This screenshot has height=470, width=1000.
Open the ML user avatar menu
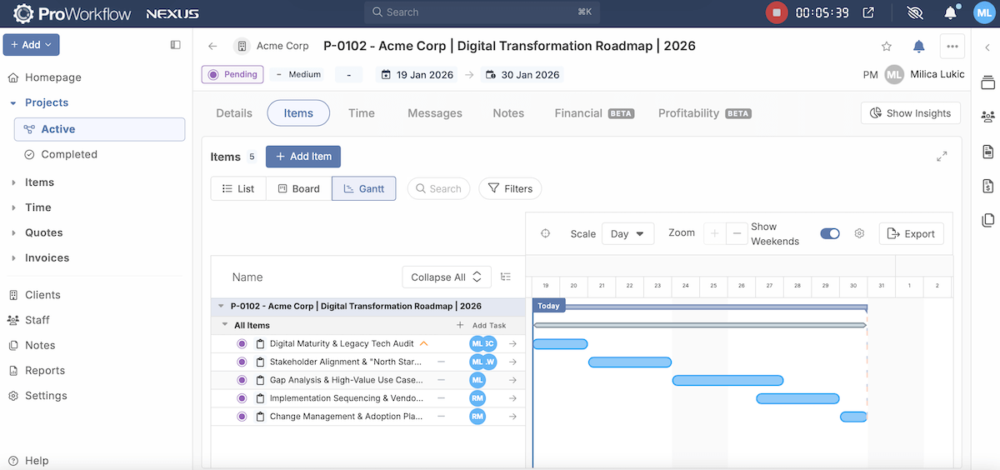983,12
